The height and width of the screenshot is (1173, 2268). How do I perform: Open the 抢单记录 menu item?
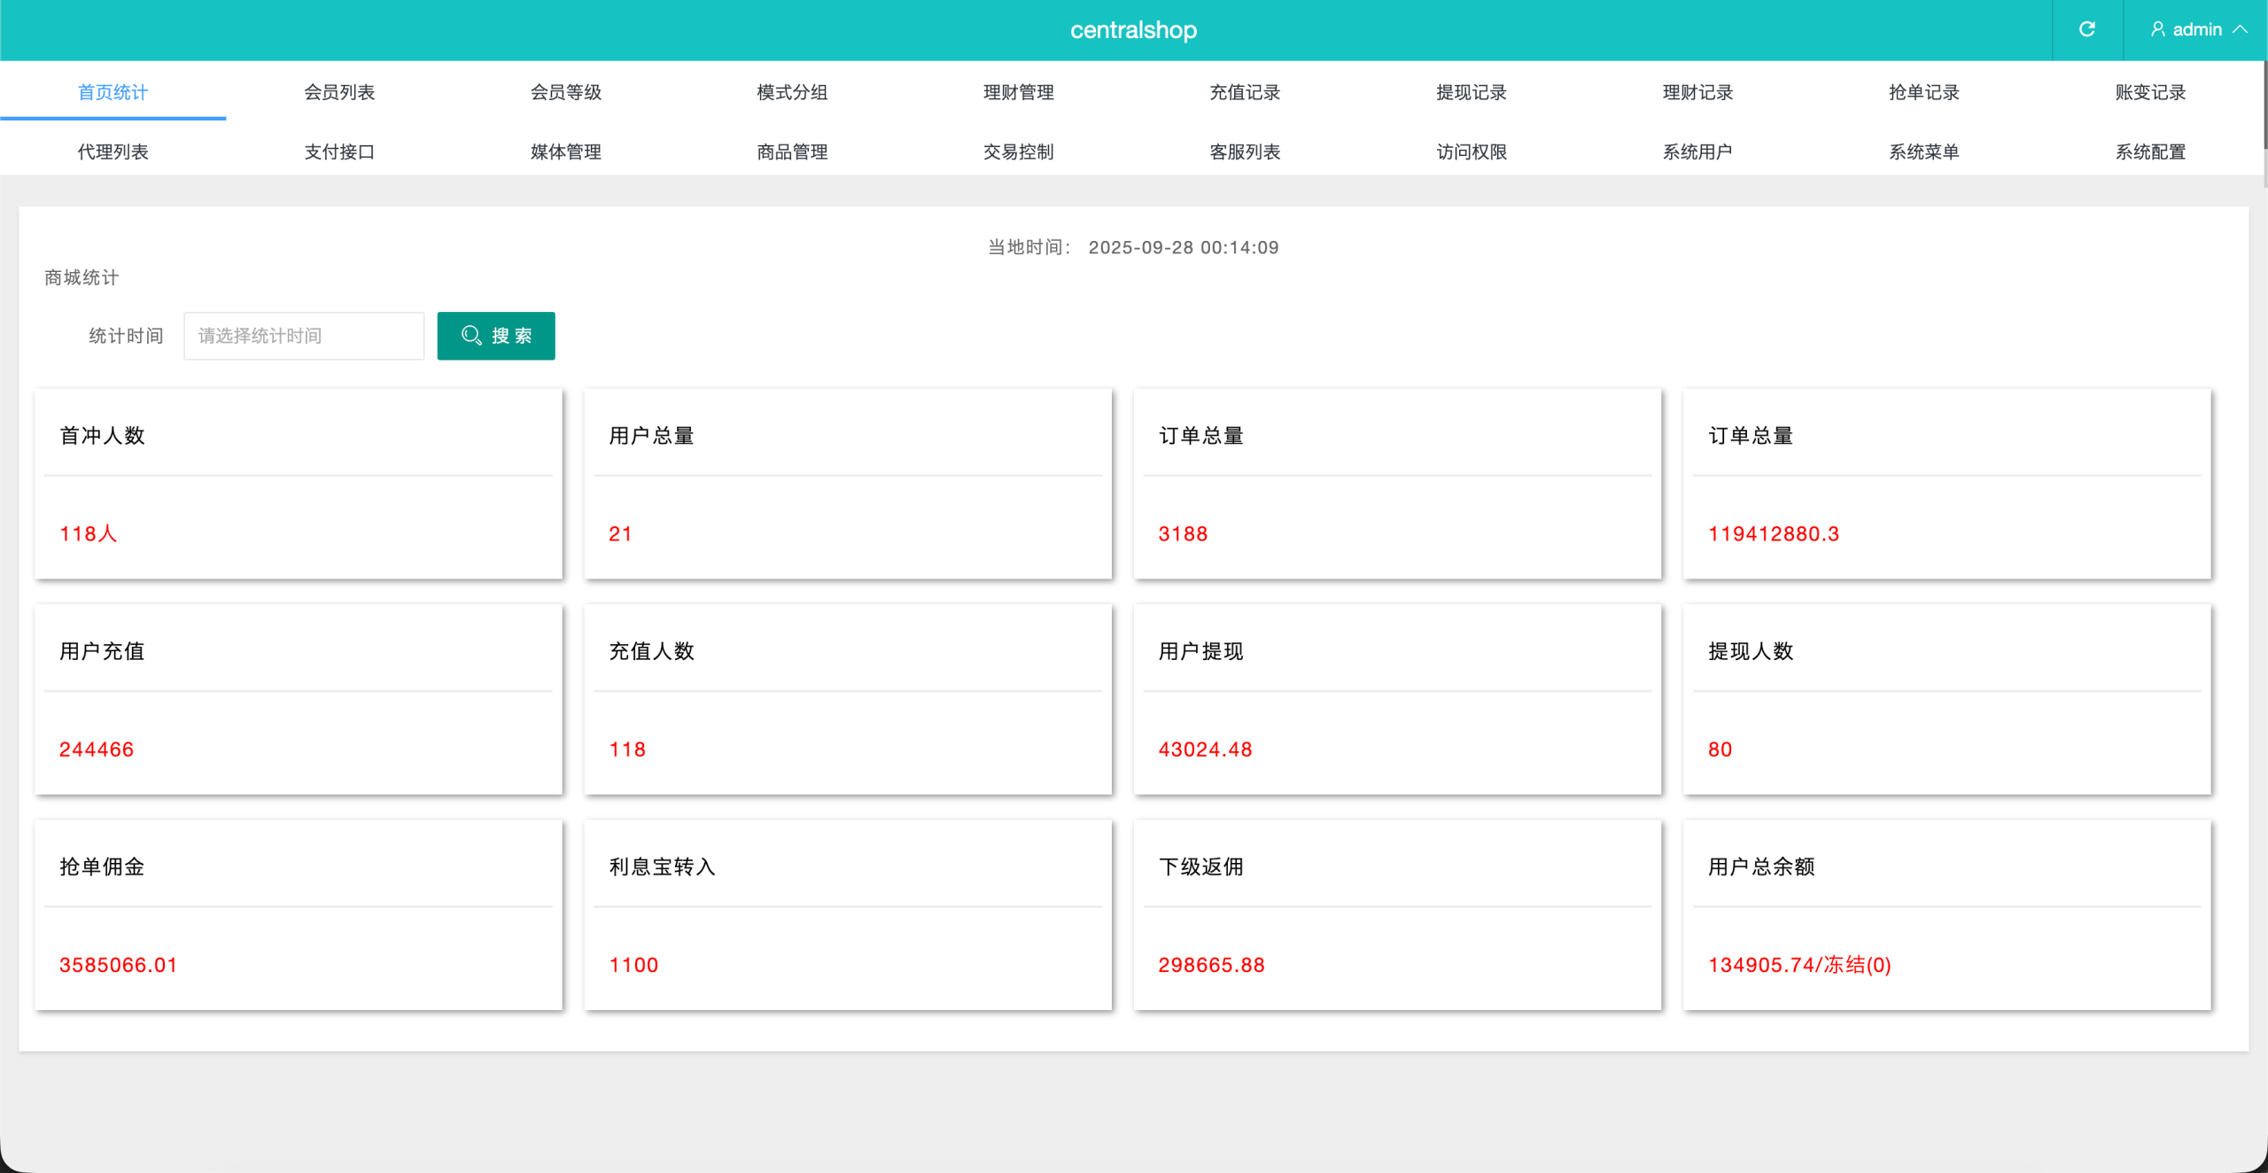point(1923,92)
